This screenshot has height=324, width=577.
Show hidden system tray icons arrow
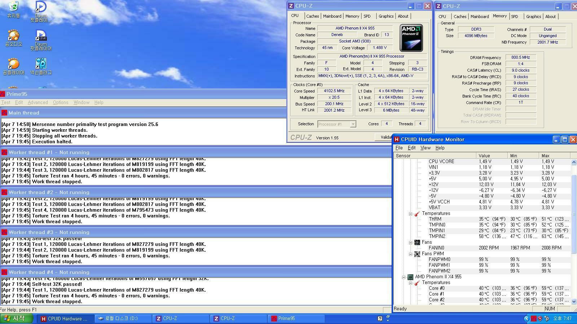(527, 318)
